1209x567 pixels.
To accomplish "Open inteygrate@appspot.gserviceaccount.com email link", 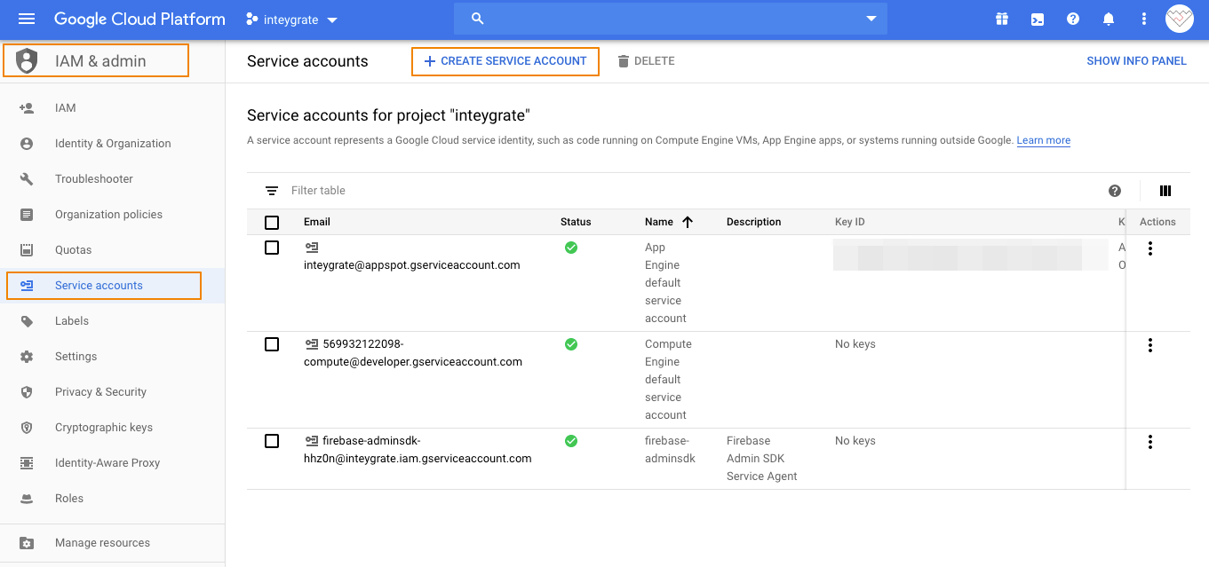I will tap(412, 265).
